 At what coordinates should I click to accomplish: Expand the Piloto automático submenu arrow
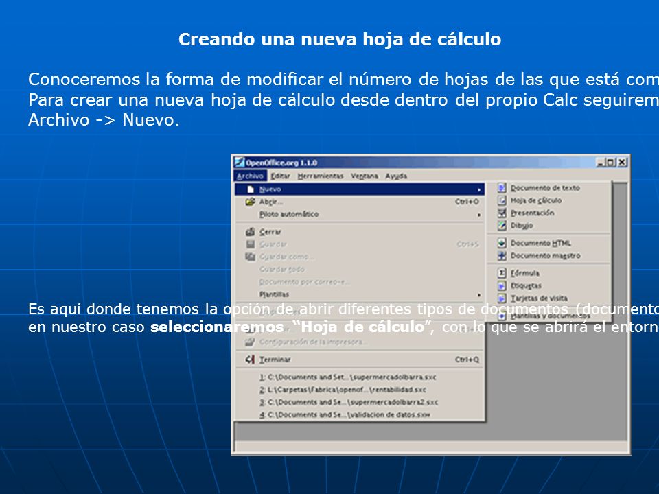click(x=478, y=215)
